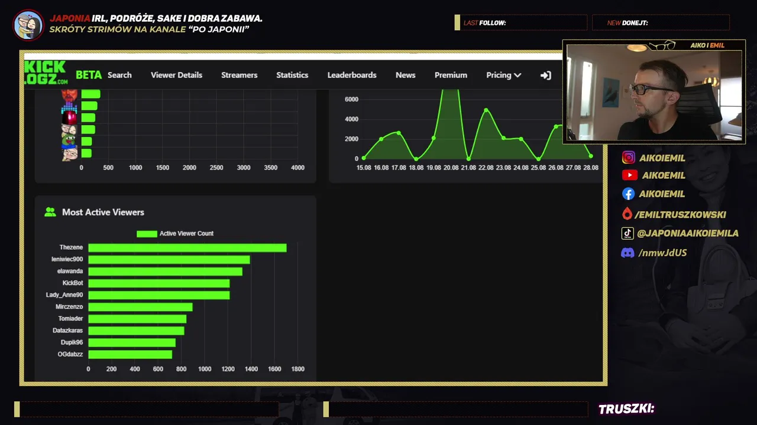Select the Lady_Anne90 bar
Screen dimensions: 757x425
tap(159, 295)
